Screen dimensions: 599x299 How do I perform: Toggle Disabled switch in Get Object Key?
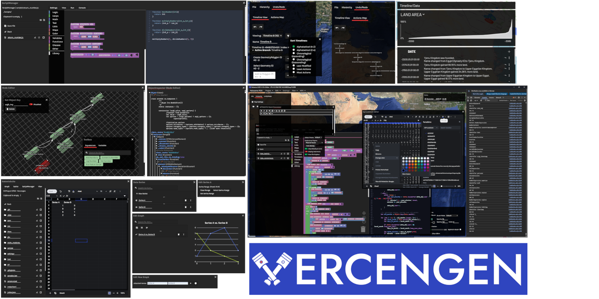pyautogui.click(x=31, y=104)
